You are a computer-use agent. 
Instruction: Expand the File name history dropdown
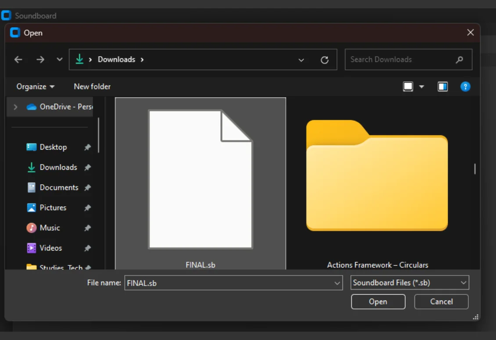pos(337,283)
